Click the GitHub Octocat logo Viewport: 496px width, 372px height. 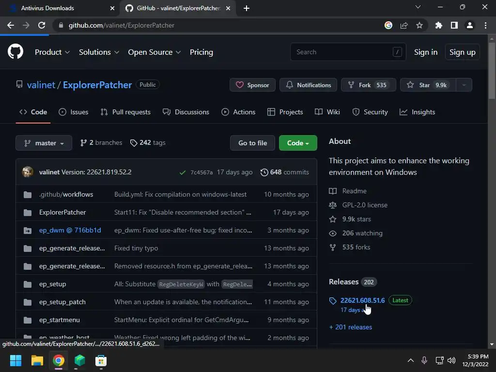click(15, 51)
